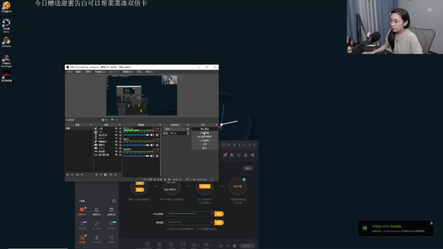This screenshot has height=249, width=443.
Task: Mute the 麦克风/Aux channel speaker icon
Action: point(152,135)
